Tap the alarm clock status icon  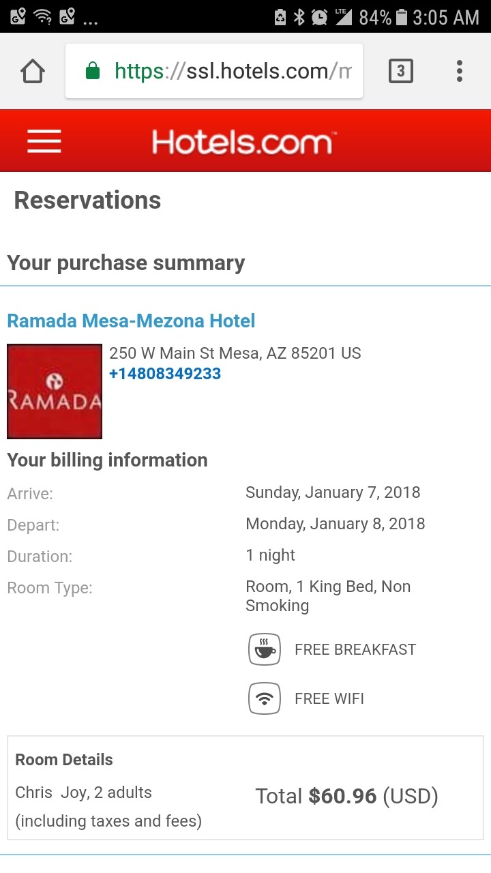(319, 17)
